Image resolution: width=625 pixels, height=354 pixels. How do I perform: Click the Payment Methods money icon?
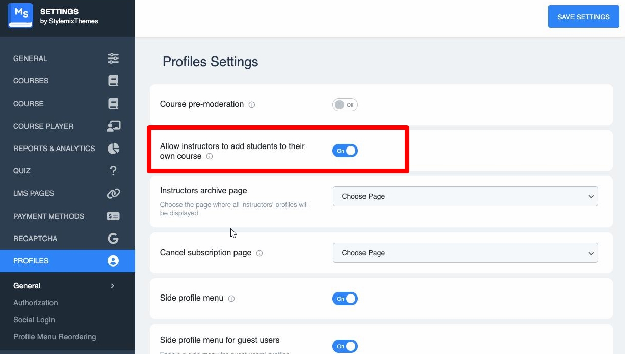tap(113, 216)
